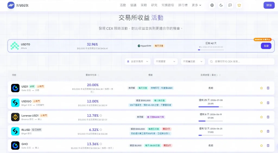Click the Bitget logo in USDGO row

pos(15,103)
